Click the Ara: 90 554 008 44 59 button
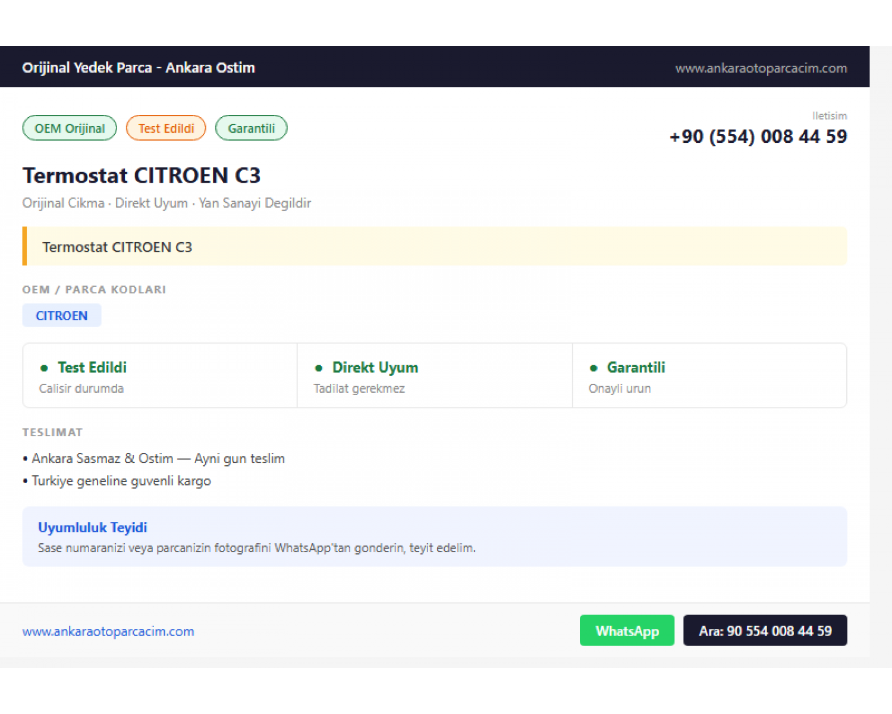Screen dimensions: 892x714 pyautogui.click(x=765, y=630)
